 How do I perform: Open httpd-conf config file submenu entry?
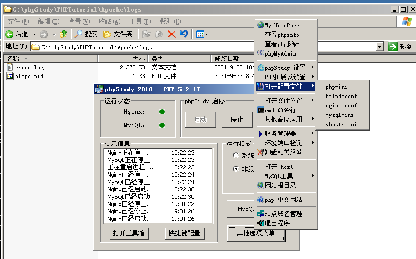(343, 96)
